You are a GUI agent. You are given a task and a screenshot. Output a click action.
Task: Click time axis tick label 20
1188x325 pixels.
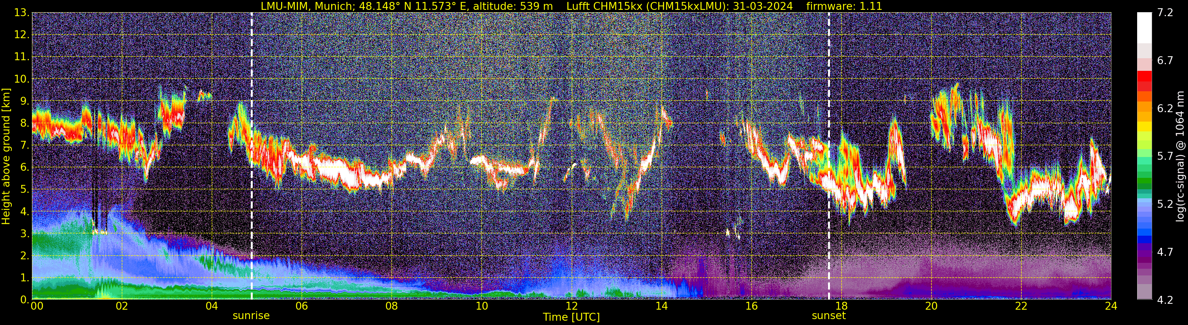pyautogui.click(x=931, y=306)
